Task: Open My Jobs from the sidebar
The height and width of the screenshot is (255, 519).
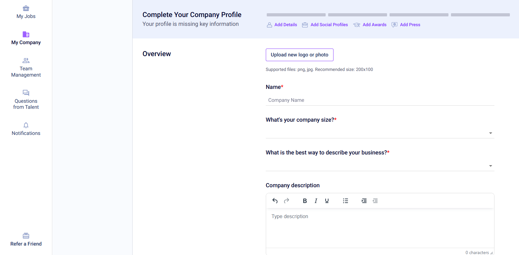Action: pos(26,12)
